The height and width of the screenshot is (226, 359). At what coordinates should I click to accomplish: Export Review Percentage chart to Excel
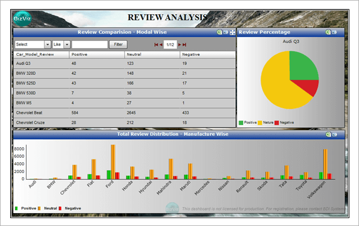(328, 32)
